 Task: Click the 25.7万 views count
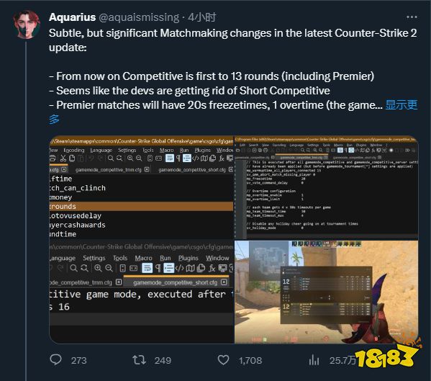click(x=342, y=360)
